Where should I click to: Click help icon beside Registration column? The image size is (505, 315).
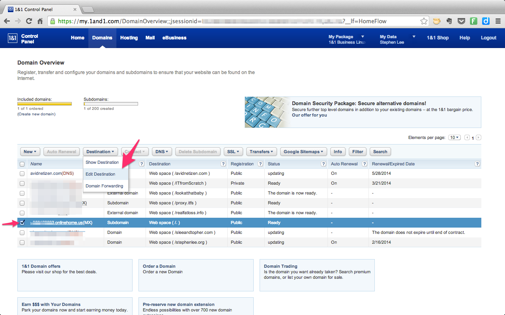[260, 164]
